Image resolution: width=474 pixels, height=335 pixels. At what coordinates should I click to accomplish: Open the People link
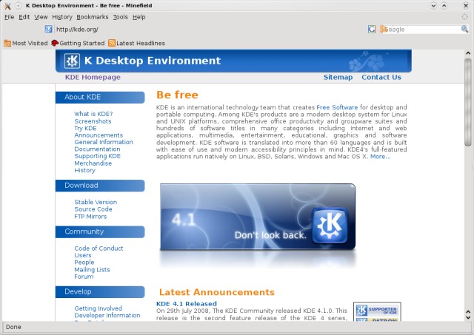click(84, 263)
